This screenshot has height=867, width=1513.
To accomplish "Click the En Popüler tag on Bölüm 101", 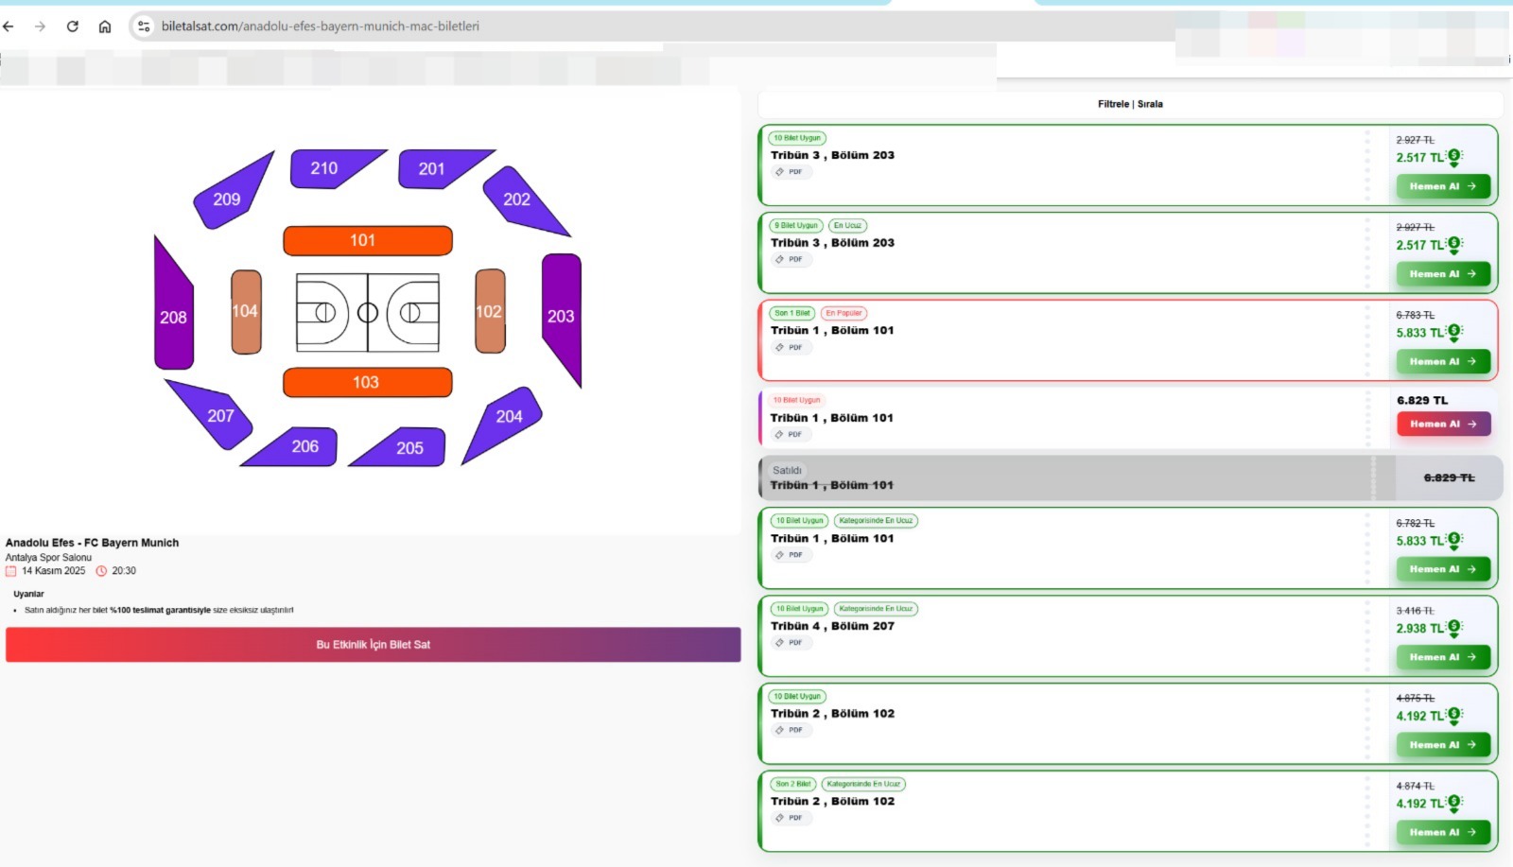I will (843, 313).
